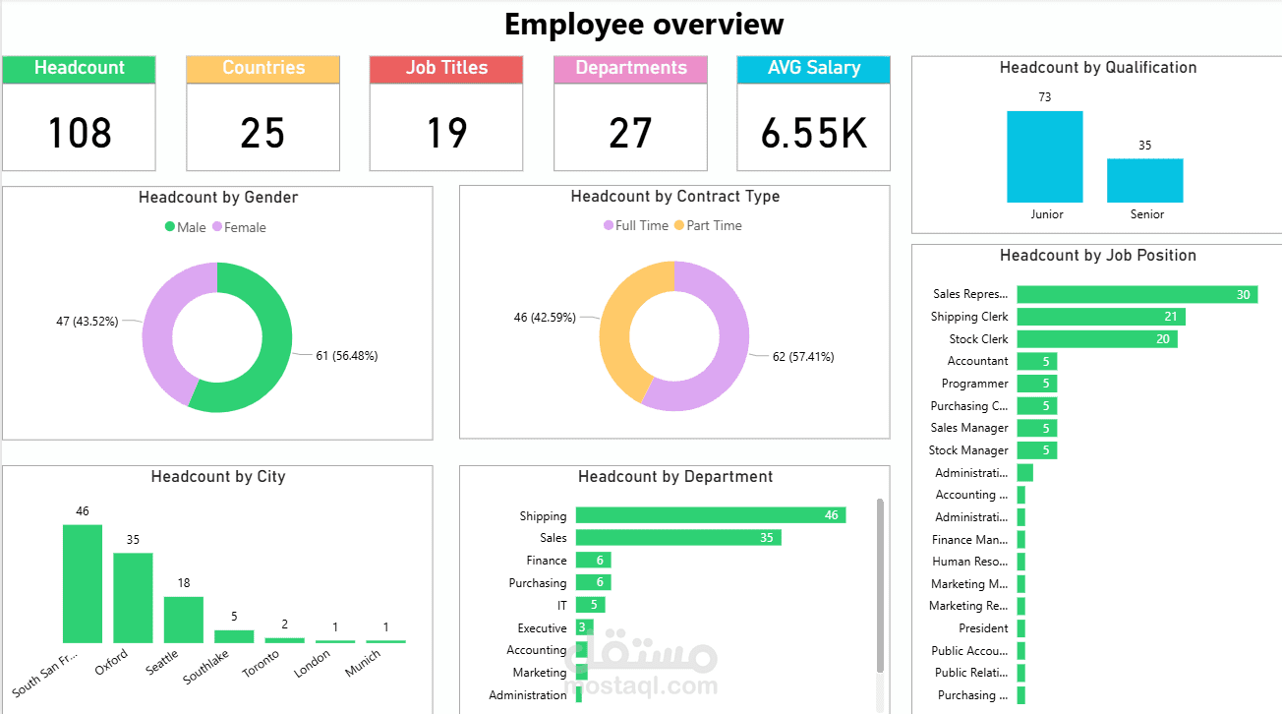Click the Sales Representative bar showing 30
Screen dimensions: 1282x714
pos(1137,293)
